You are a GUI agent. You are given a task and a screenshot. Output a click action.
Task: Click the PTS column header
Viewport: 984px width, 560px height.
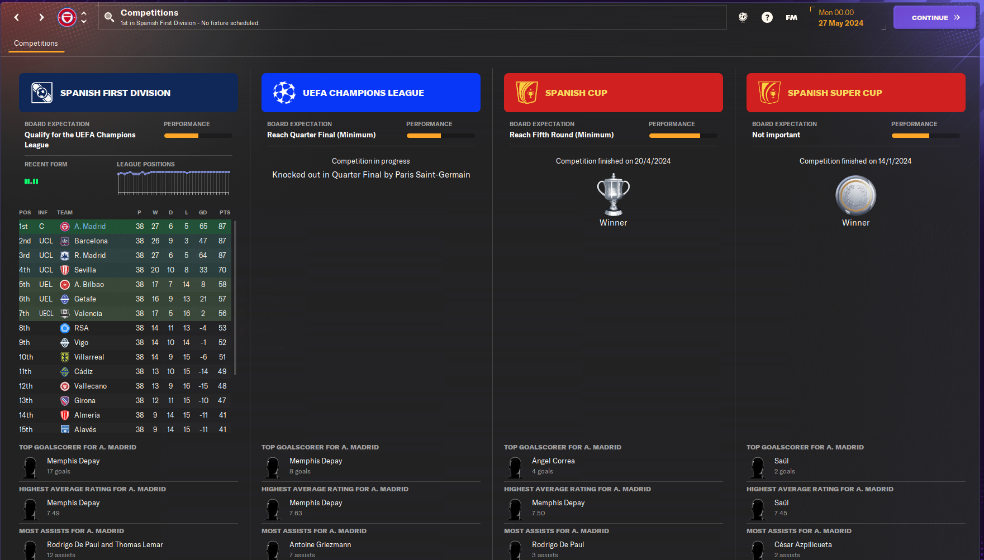(225, 213)
